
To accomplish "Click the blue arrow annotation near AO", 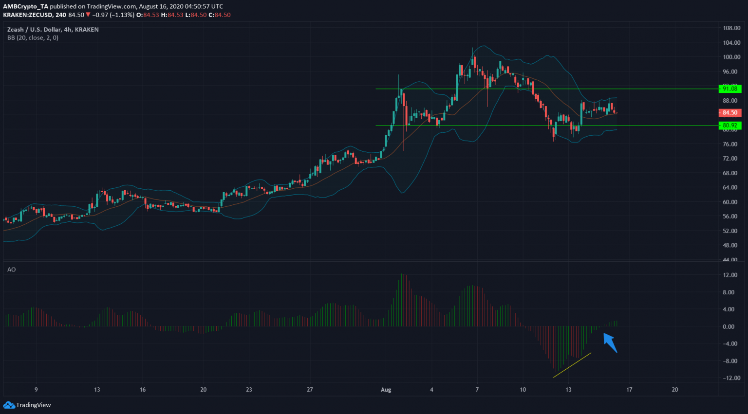I will (610, 342).
